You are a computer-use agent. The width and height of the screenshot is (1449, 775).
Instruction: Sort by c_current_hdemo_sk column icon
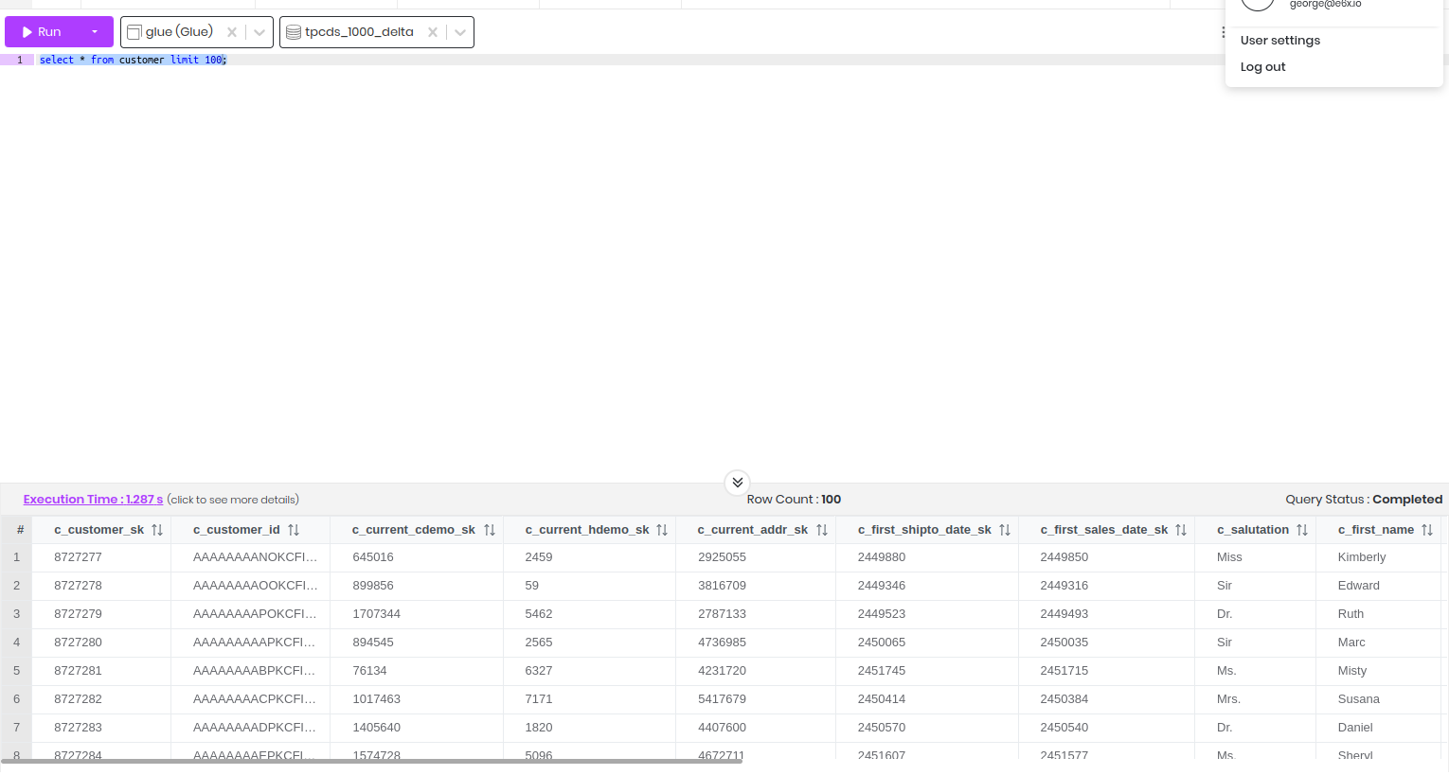662,530
